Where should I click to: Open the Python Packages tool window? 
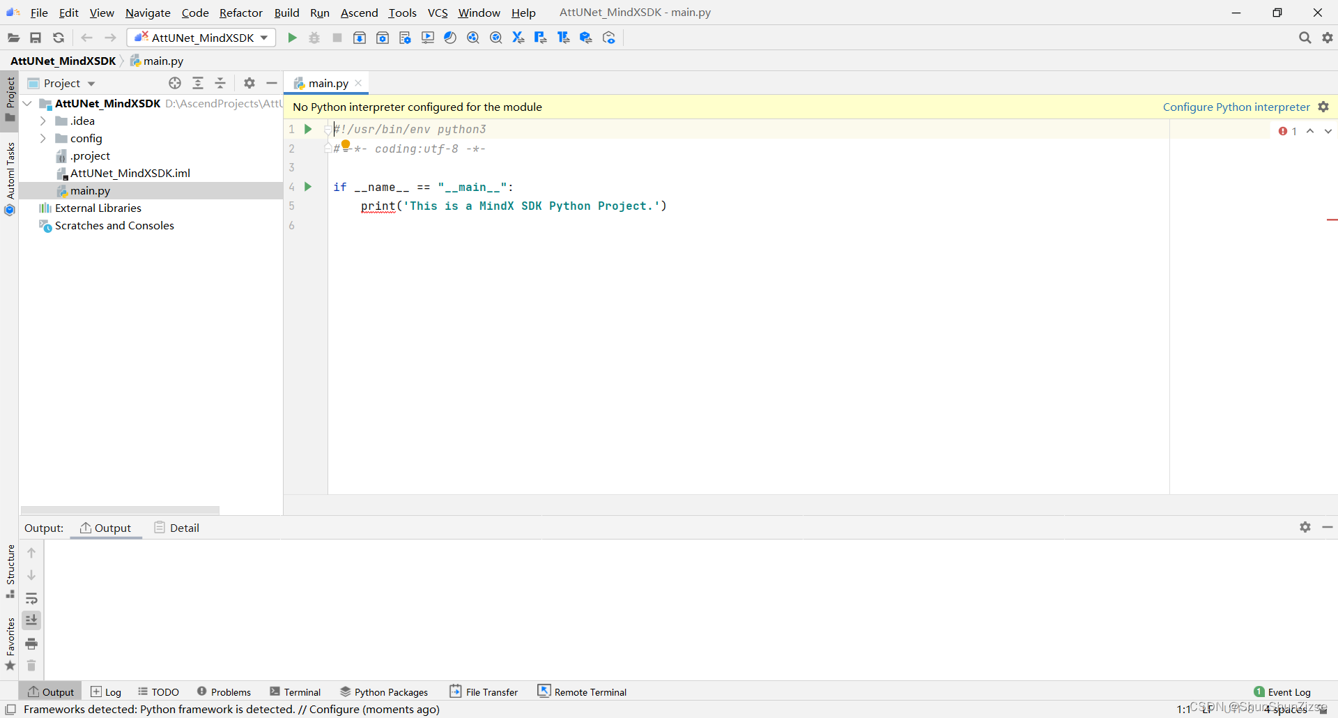point(384,692)
